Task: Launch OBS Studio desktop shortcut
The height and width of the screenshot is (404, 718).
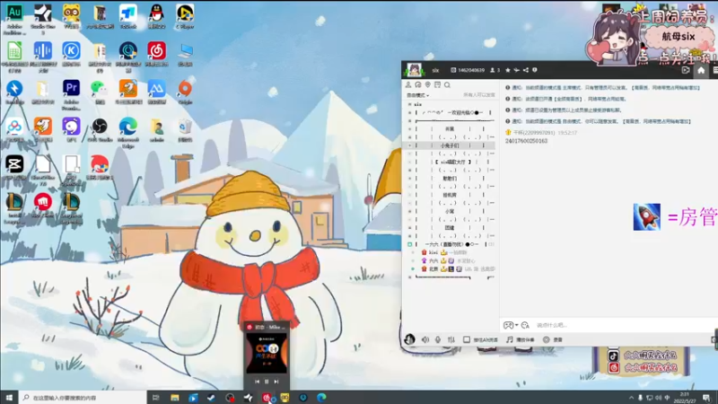Action: coord(100,129)
